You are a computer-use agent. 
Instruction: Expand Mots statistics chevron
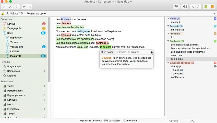click(44, 104)
